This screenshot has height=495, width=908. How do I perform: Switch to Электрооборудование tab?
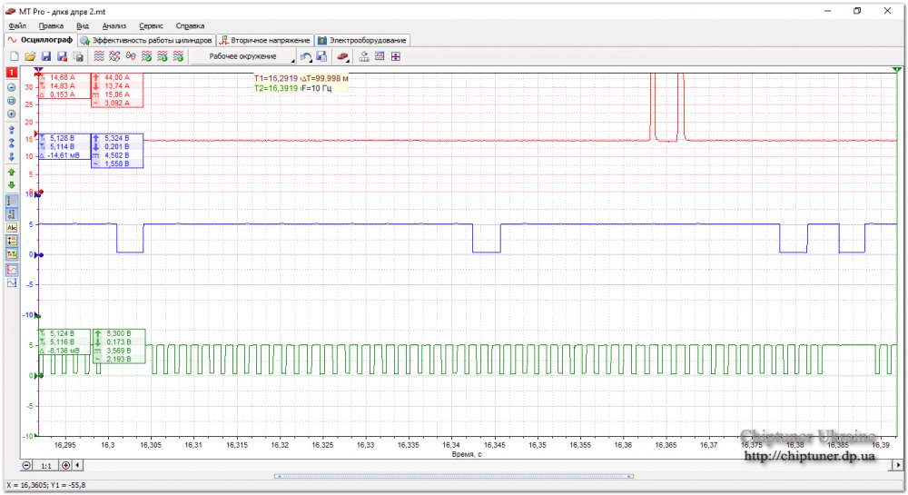point(362,41)
